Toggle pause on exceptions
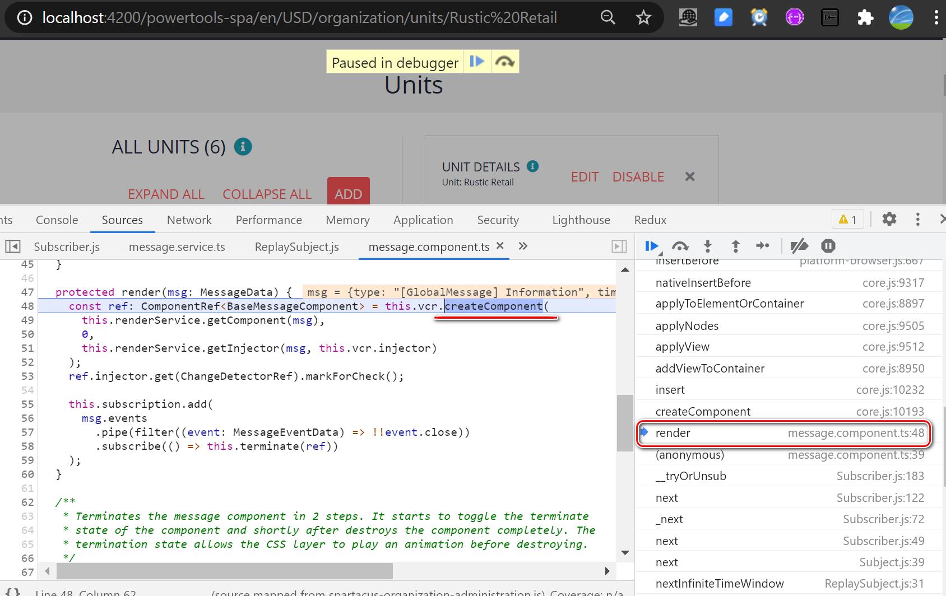 [828, 246]
